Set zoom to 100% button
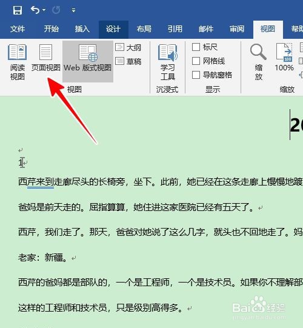The height and width of the screenshot is (328, 303). tap(284, 57)
